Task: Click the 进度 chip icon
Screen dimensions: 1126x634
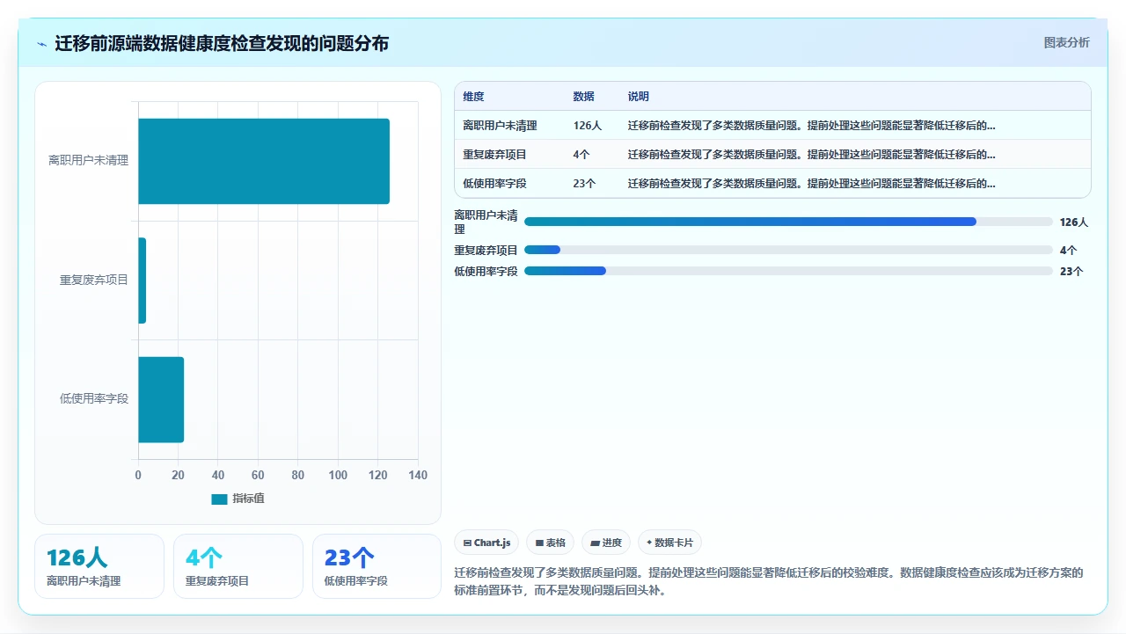Action: coord(595,543)
